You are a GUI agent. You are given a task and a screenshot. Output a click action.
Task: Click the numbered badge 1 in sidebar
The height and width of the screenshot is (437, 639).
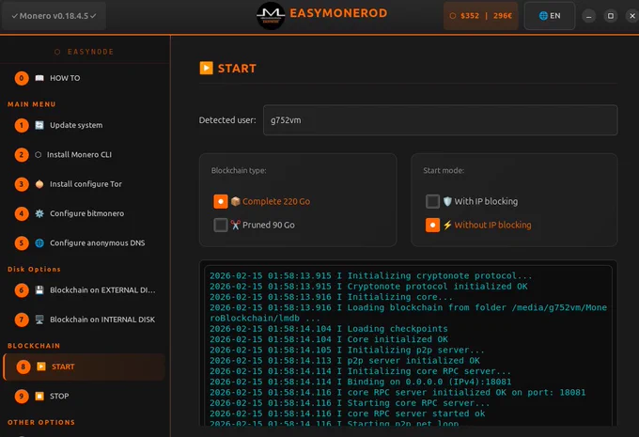22,125
